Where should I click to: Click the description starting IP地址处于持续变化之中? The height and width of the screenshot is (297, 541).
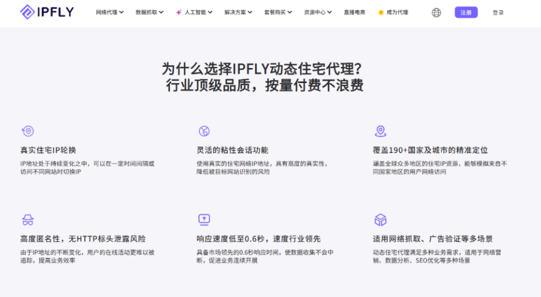pyautogui.click(x=87, y=168)
